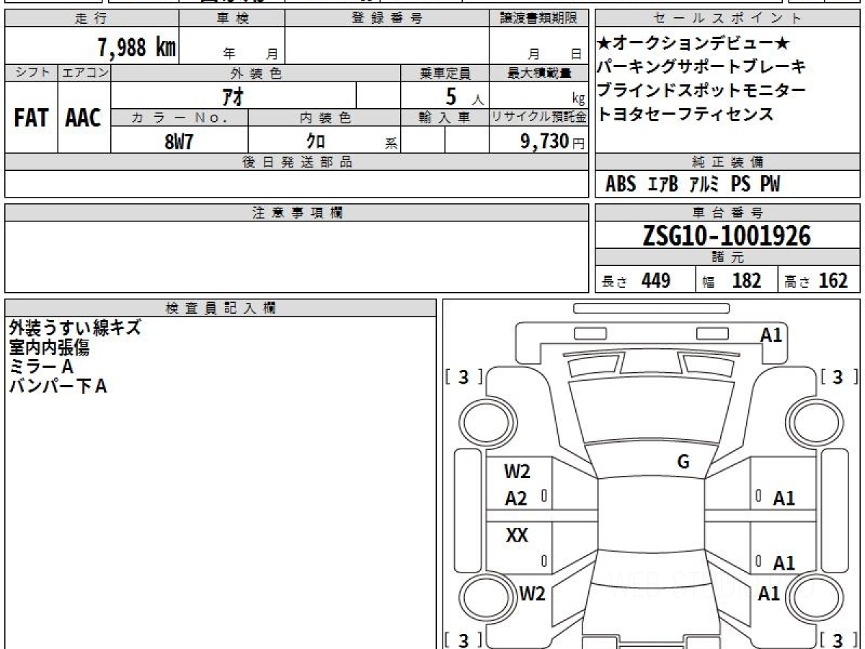Select the パーキングサポートブレーキ line

click(x=701, y=67)
